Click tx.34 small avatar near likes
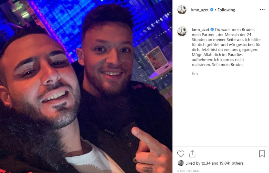The height and width of the screenshot is (173, 269). (180, 163)
